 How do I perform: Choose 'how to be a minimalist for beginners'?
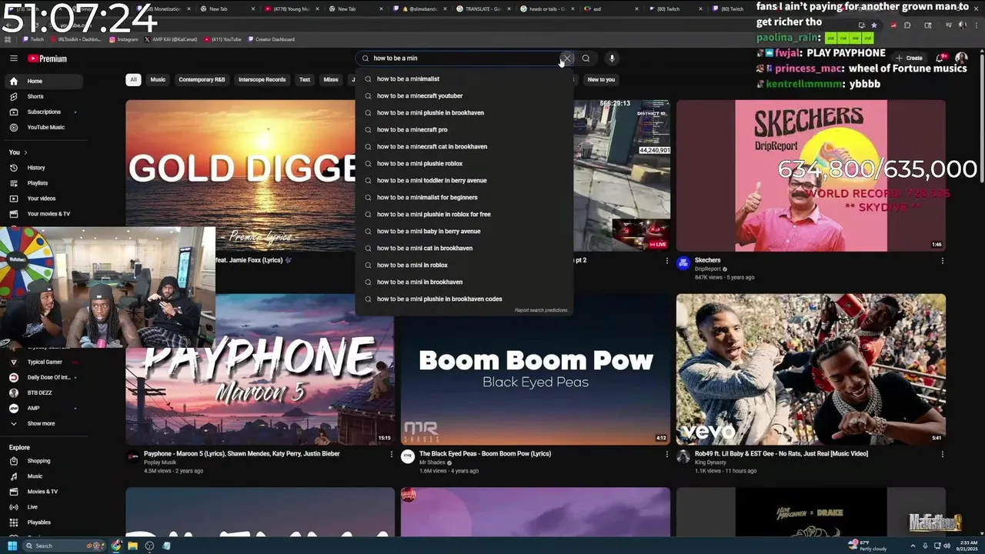coord(464,197)
